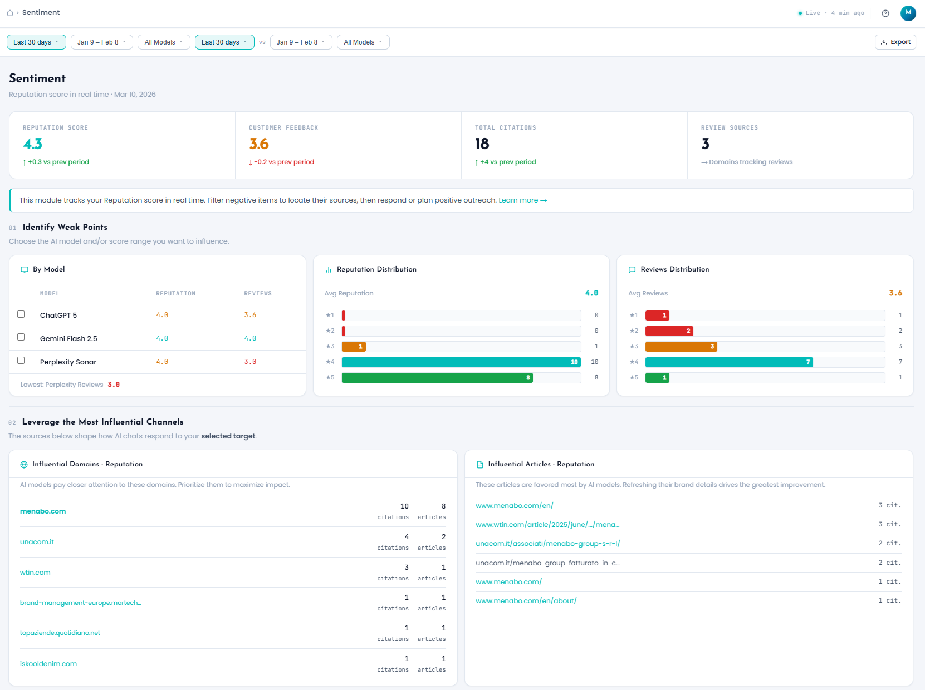Tick the Perplexity Sonar checkbox

pyautogui.click(x=21, y=361)
